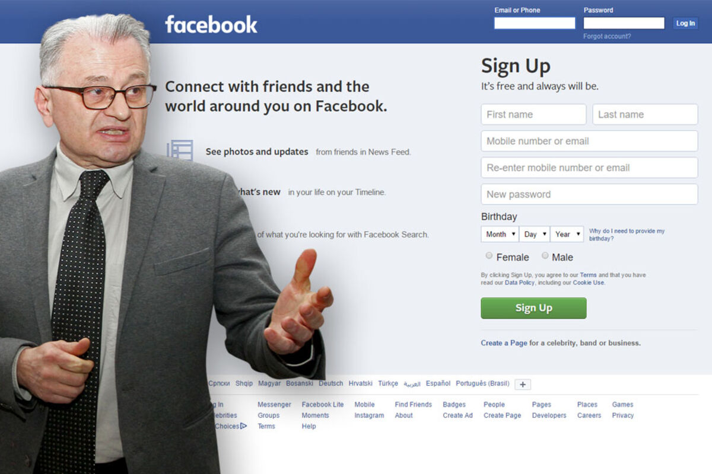Open the Data Policy link
The image size is (712, 474).
tap(520, 283)
